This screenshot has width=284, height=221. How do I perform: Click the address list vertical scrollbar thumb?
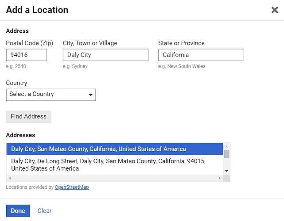click(x=227, y=153)
